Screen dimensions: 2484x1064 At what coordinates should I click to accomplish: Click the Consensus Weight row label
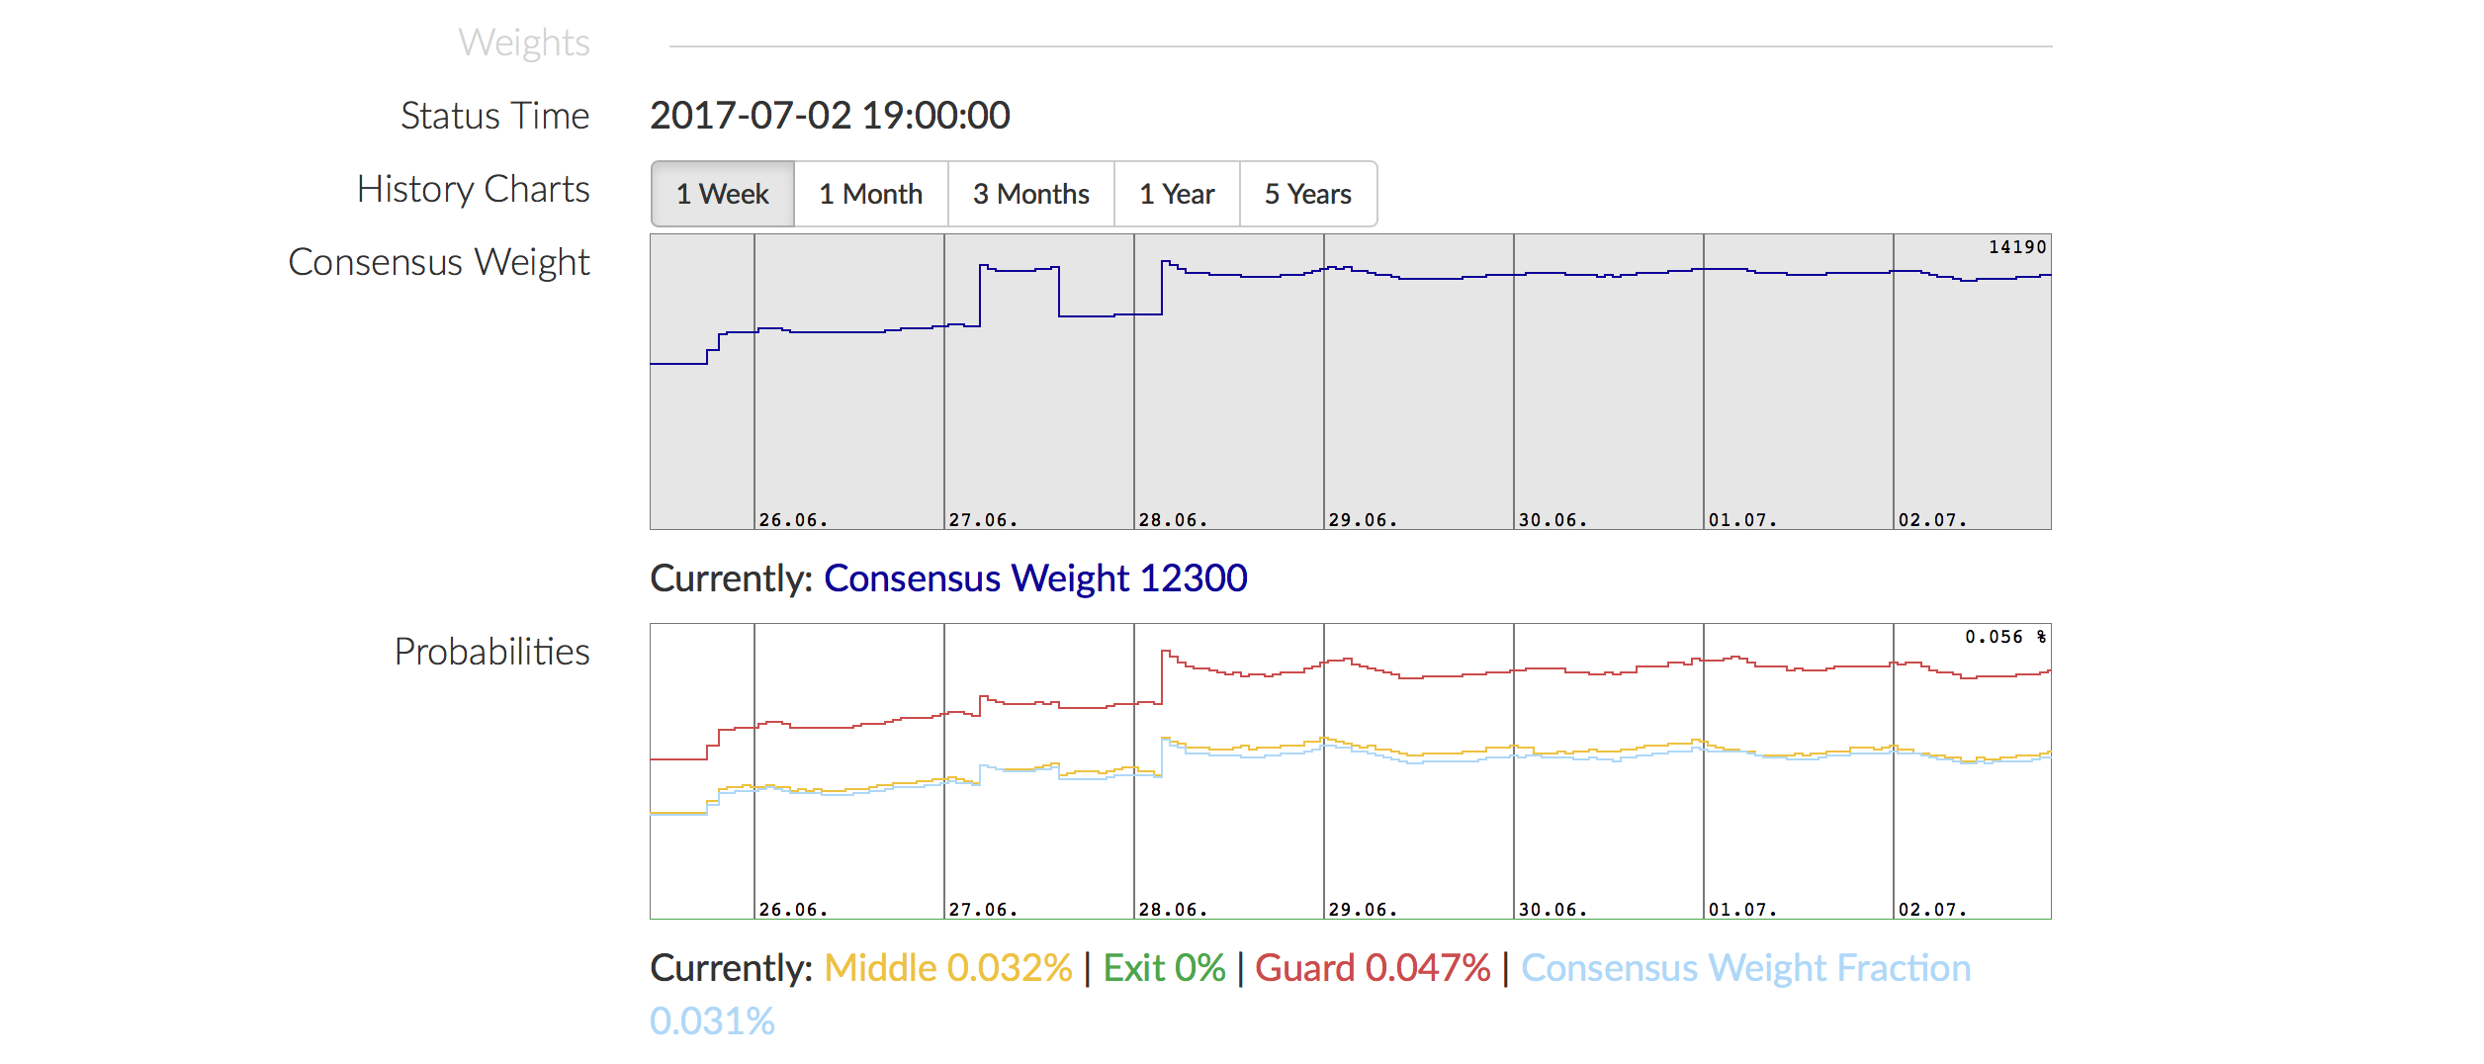pyautogui.click(x=438, y=262)
